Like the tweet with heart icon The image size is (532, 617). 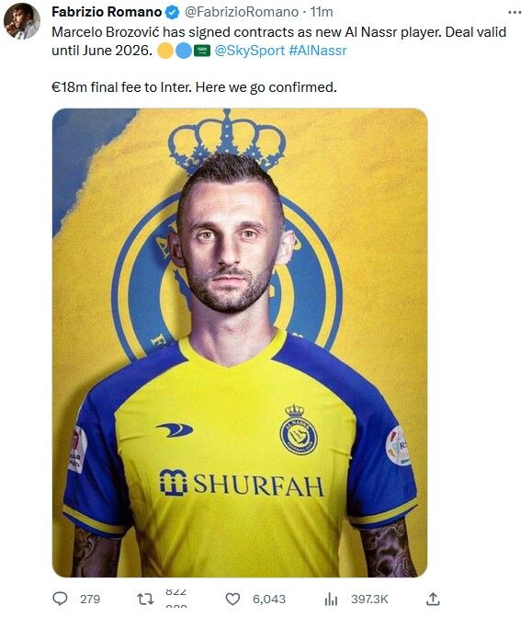[x=232, y=599]
